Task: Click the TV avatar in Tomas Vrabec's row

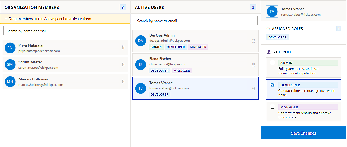Action: (141, 89)
